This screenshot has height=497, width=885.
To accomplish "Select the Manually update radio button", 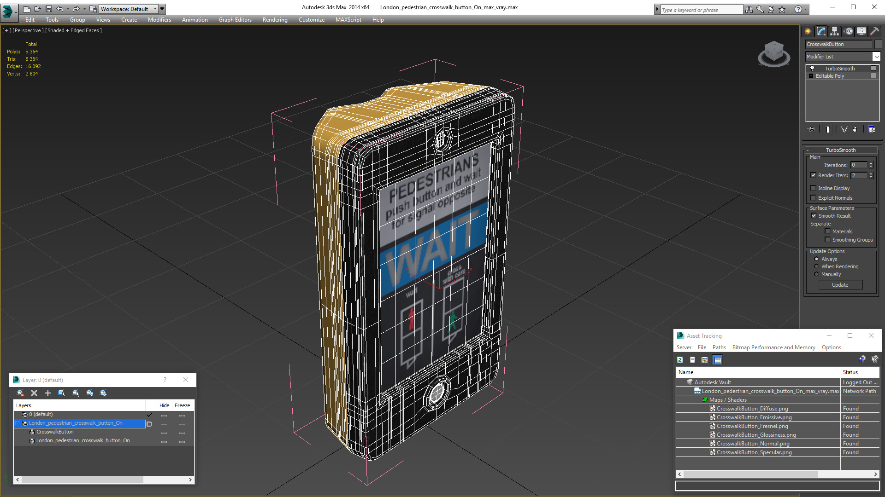I will (817, 274).
